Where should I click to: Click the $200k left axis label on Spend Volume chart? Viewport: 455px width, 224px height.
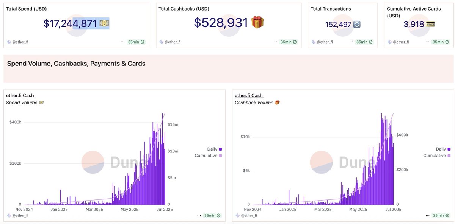[x=15, y=163]
